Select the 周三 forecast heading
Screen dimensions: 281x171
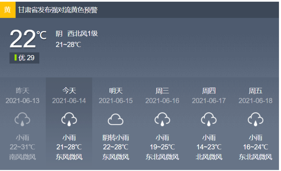point(162,91)
